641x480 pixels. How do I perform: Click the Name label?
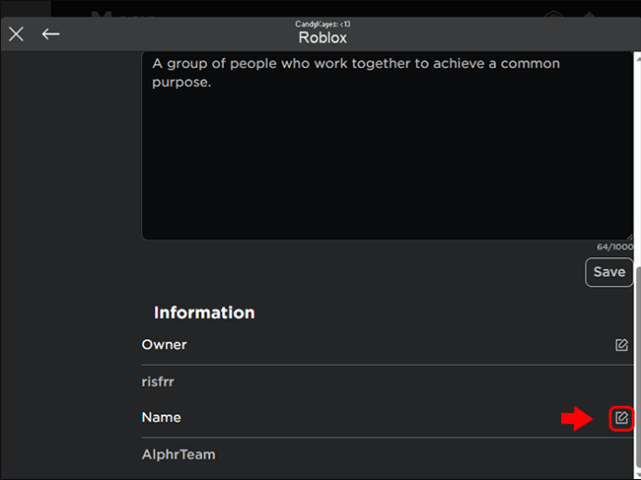pyautogui.click(x=161, y=418)
